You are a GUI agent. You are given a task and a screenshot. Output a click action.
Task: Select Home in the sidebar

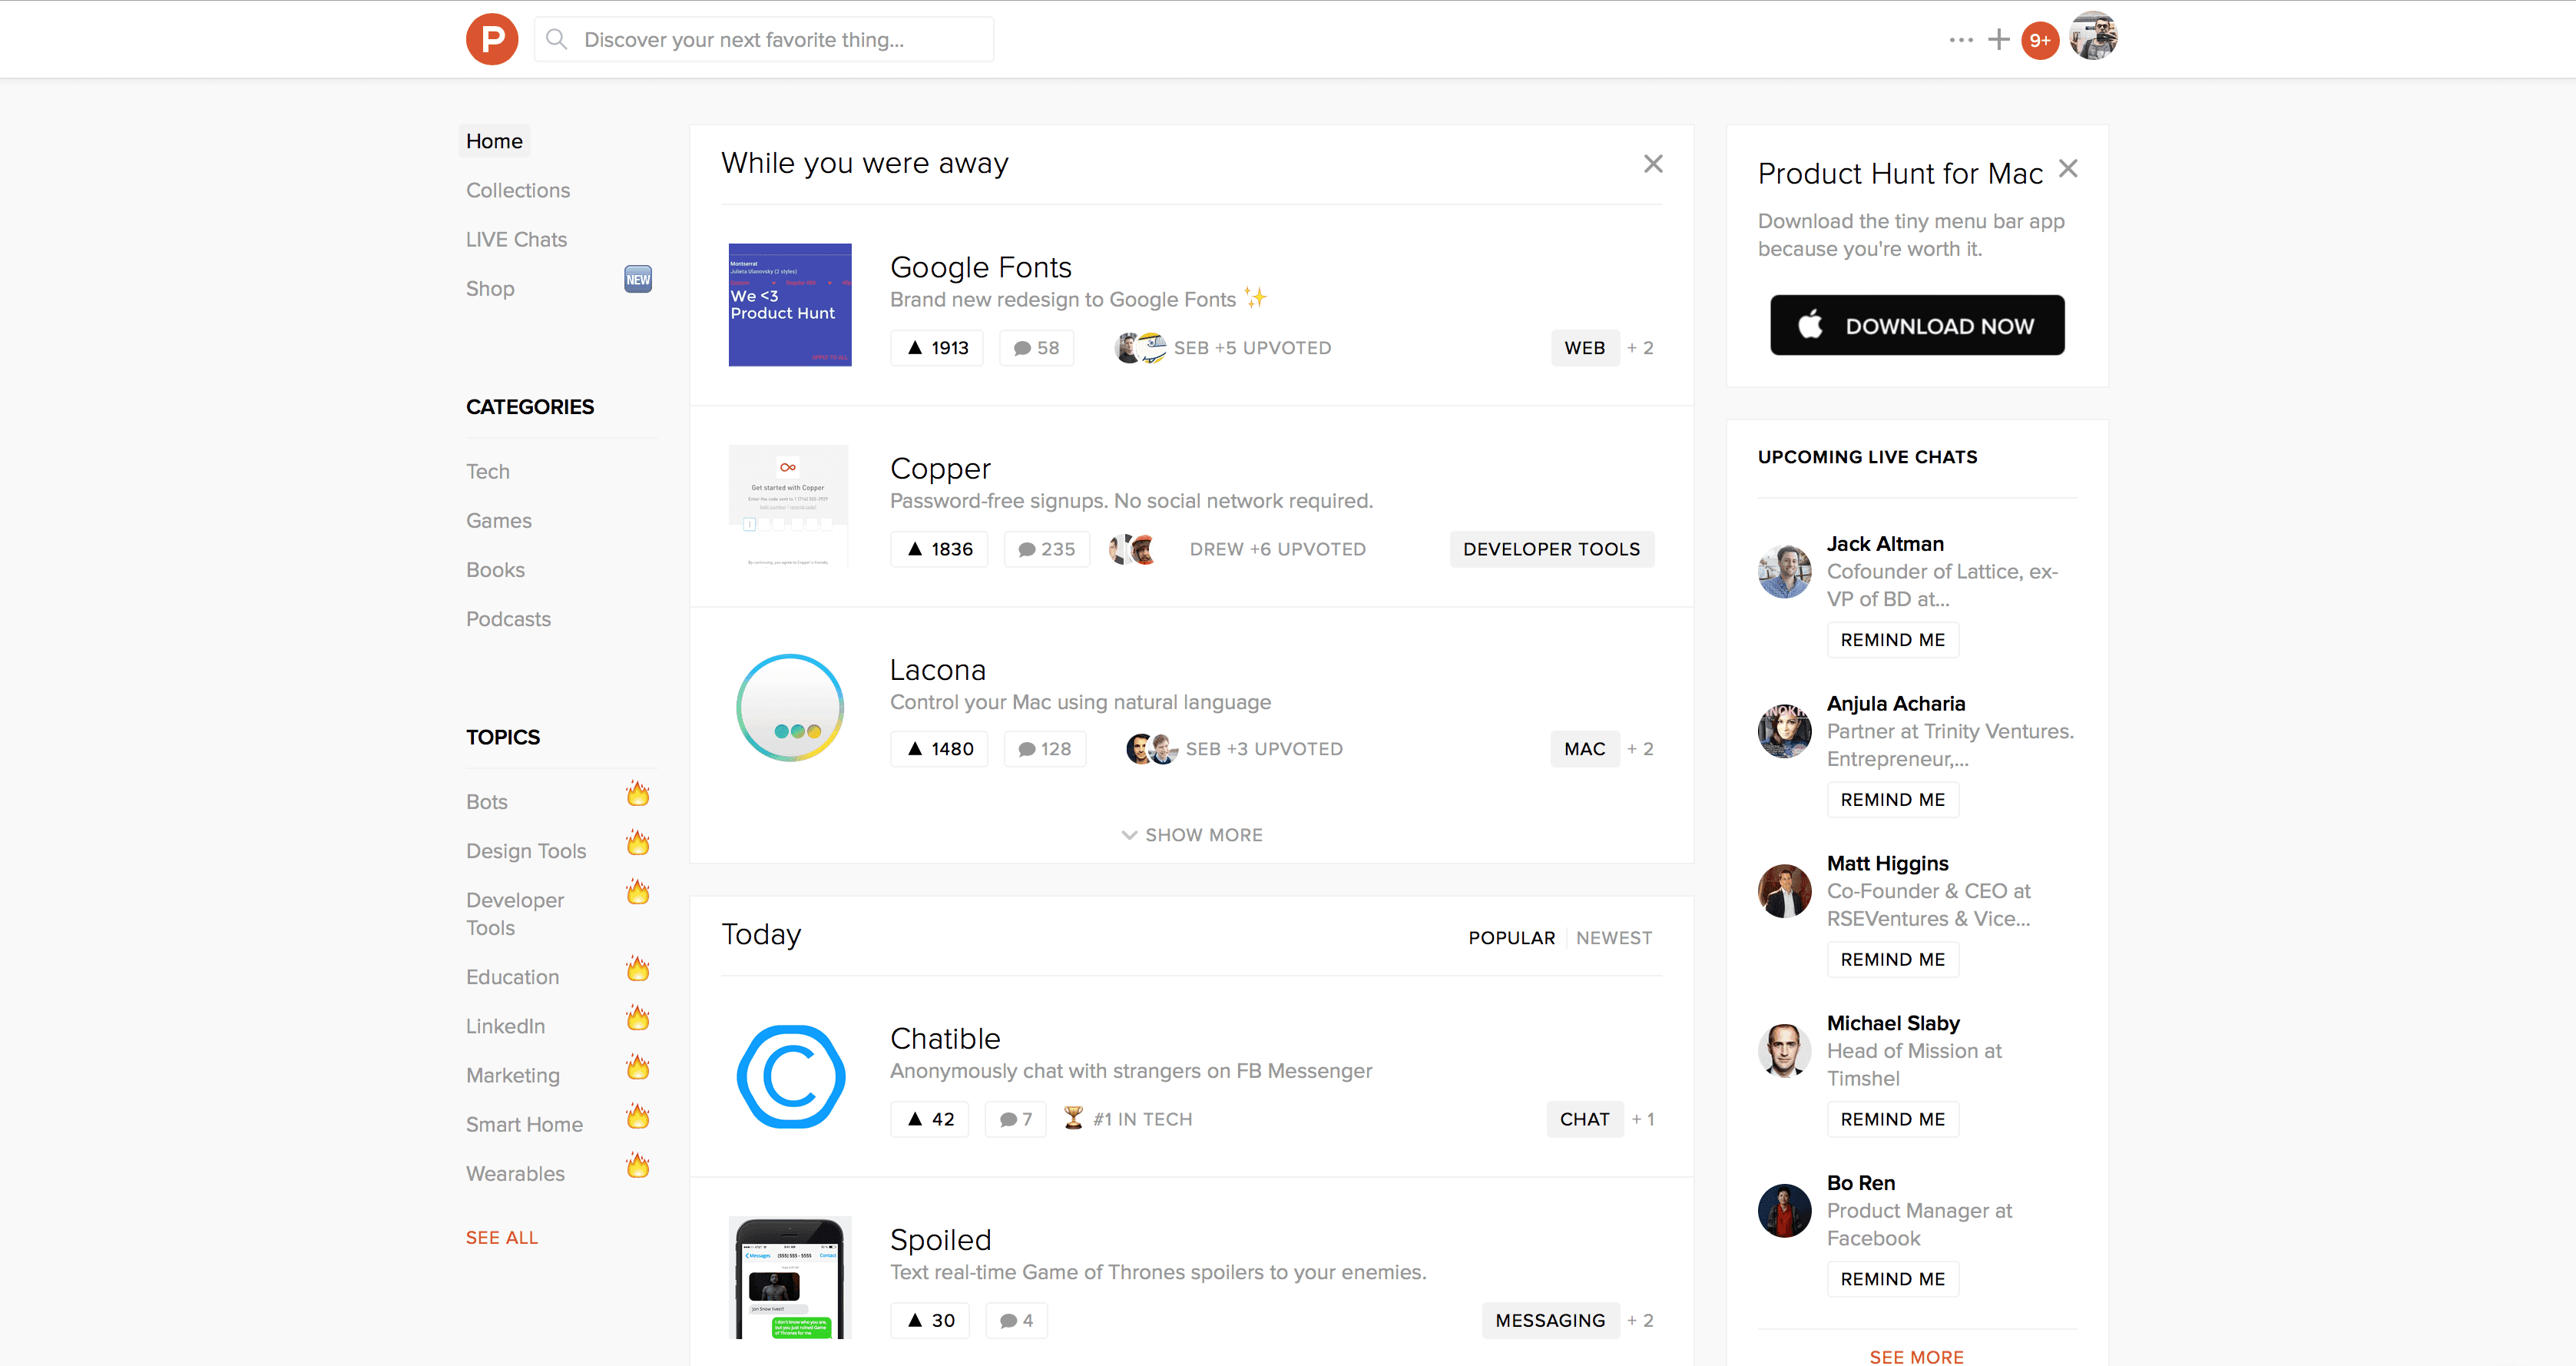pos(494,141)
